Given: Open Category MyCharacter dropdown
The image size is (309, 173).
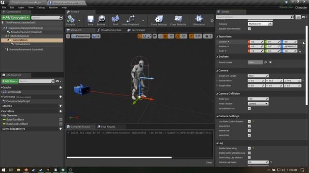Looking at the screenshot, I should 260,24.
